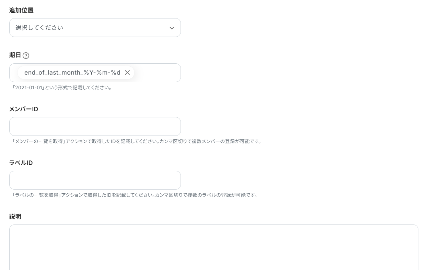
Task: Open the 追加位置 selection dropdown
Action: (95, 28)
